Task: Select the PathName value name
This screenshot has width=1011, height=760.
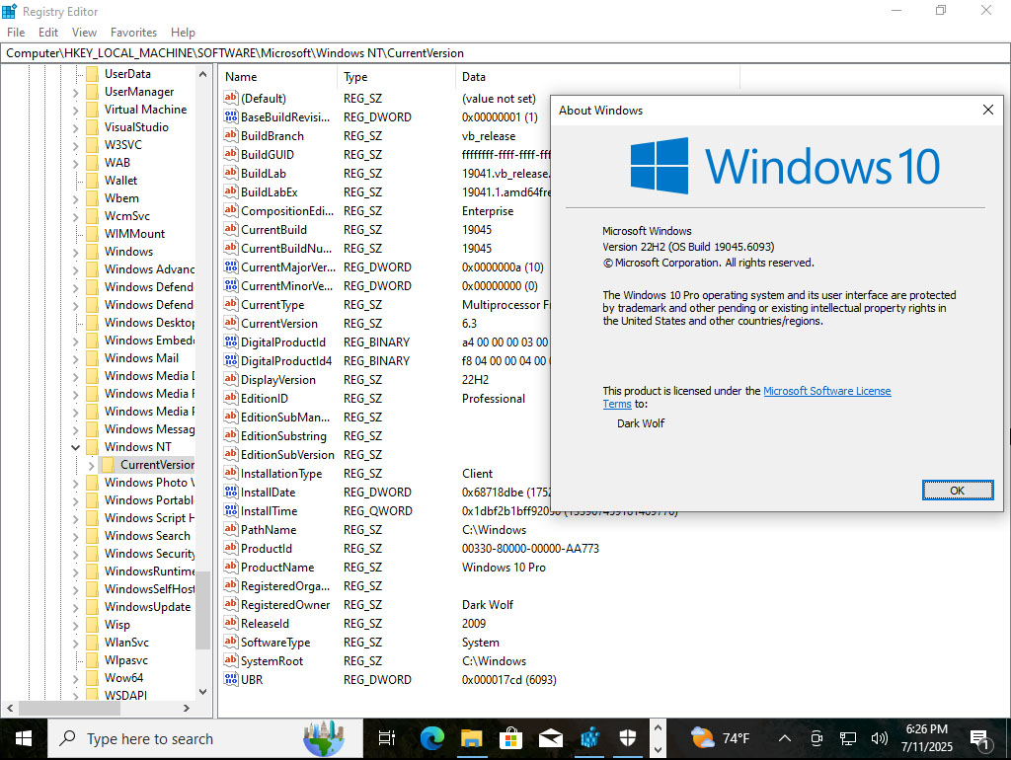Action: [269, 529]
